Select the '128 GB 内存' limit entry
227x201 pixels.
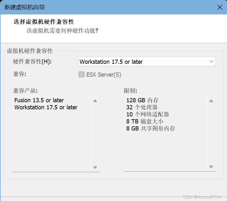[143, 100]
